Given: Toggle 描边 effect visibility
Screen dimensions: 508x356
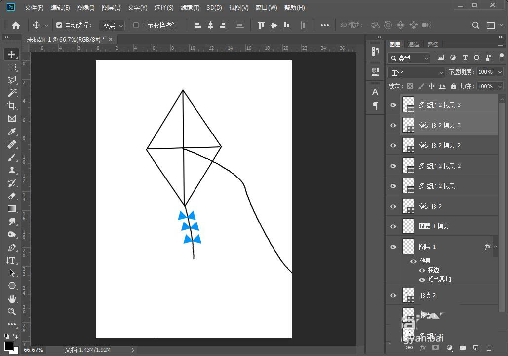Looking at the screenshot, I should (422, 270).
